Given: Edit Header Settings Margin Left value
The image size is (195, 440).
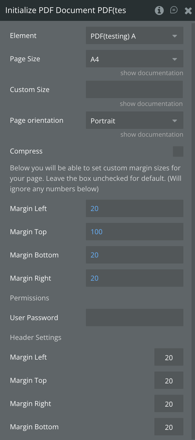Looking at the screenshot, I should pyautogui.click(x=169, y=357).
